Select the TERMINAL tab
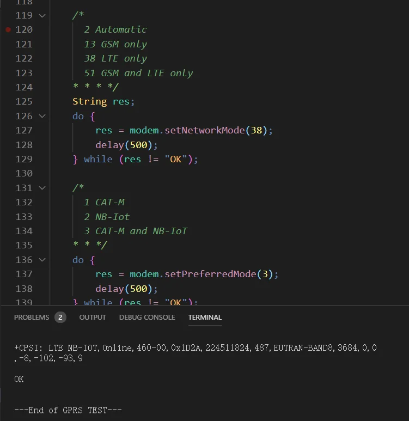Viewport: 409px width, 421px height. 205,318
